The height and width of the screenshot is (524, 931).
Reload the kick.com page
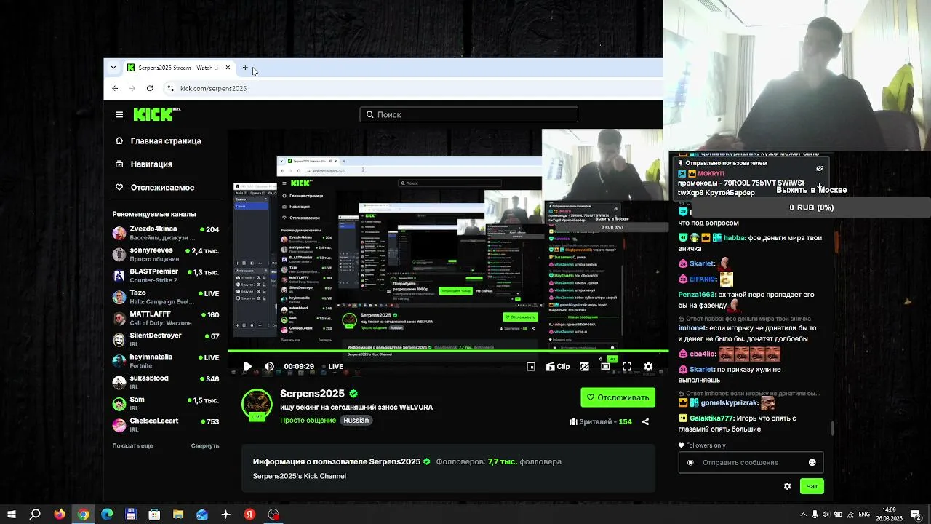[150, 88]
